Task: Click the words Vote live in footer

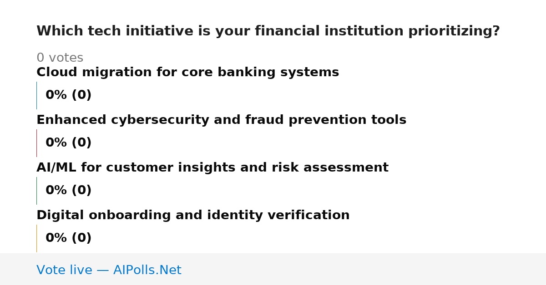Action: 64,270
